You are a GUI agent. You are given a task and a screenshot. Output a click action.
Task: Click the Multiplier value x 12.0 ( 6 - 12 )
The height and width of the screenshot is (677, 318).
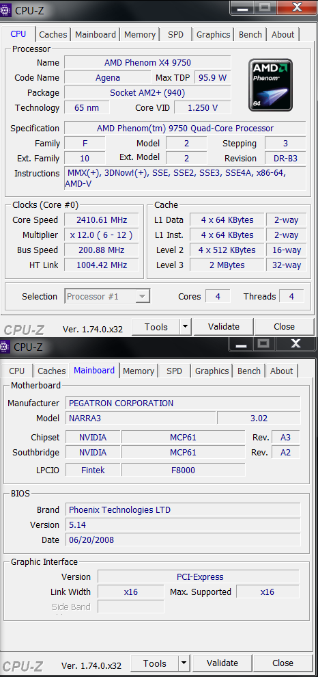pos(102,235)
